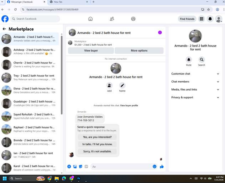Choose a sticker icon in composer

(81, 166)
